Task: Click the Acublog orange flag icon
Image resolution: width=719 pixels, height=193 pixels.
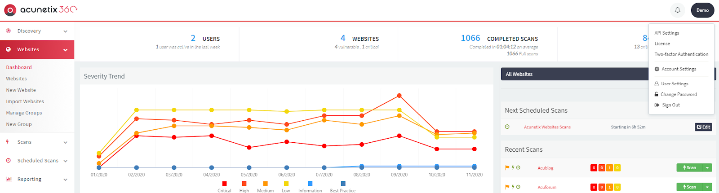Action: point(507,167)
